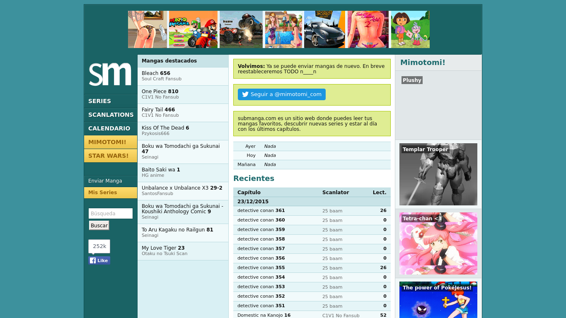
Task: Open the SCANLATIONS menu item
Action: pyautogui.click(x=111, y=115)
